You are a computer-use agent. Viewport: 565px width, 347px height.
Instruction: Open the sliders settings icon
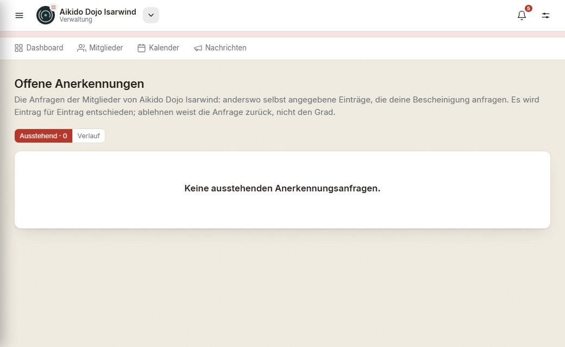click(545, 16)
